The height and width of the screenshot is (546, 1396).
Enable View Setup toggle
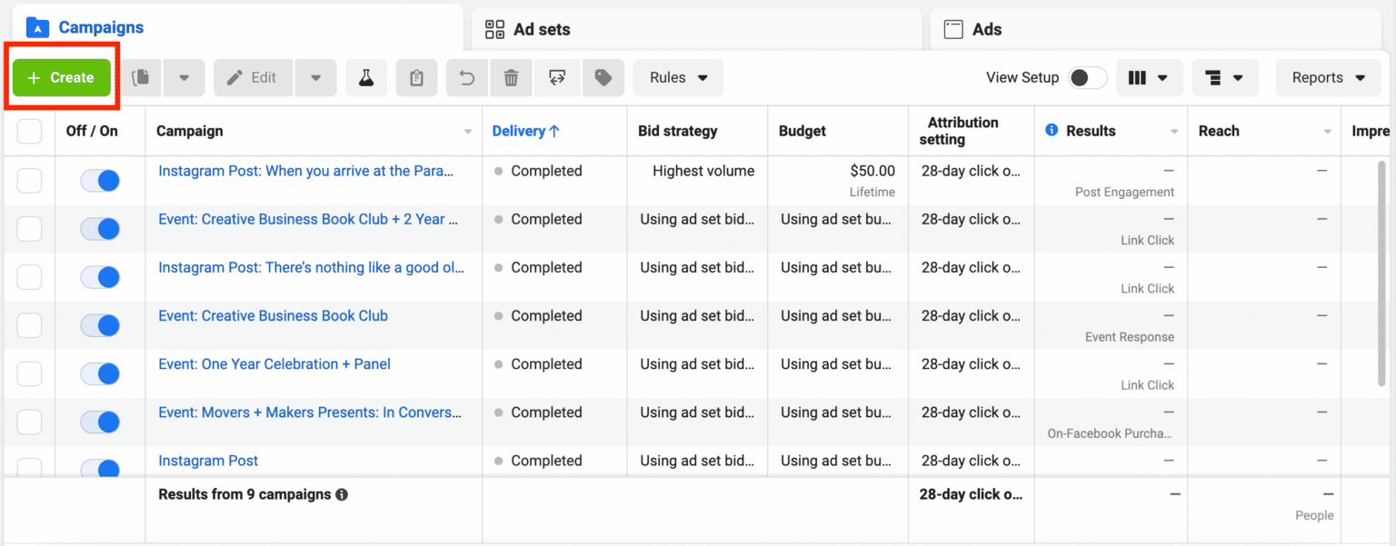pyautogui.click(x=1085, y=78)
